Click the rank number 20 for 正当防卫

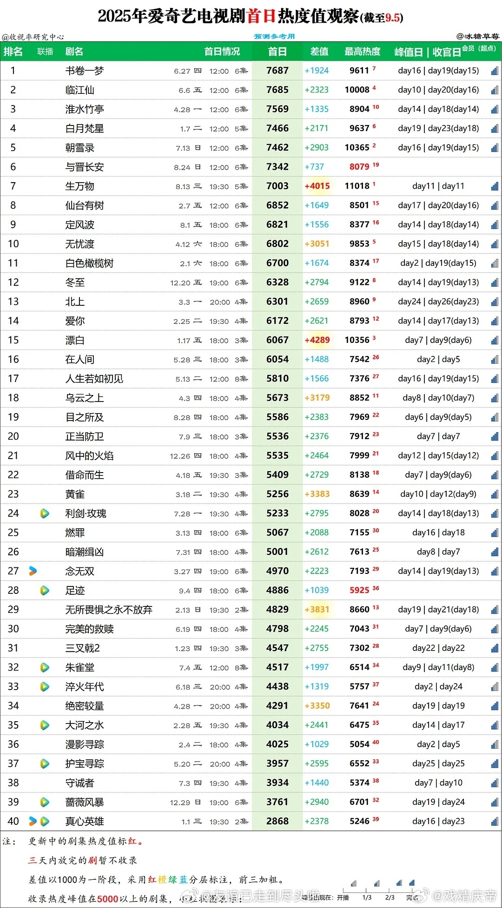coord(13,436)
